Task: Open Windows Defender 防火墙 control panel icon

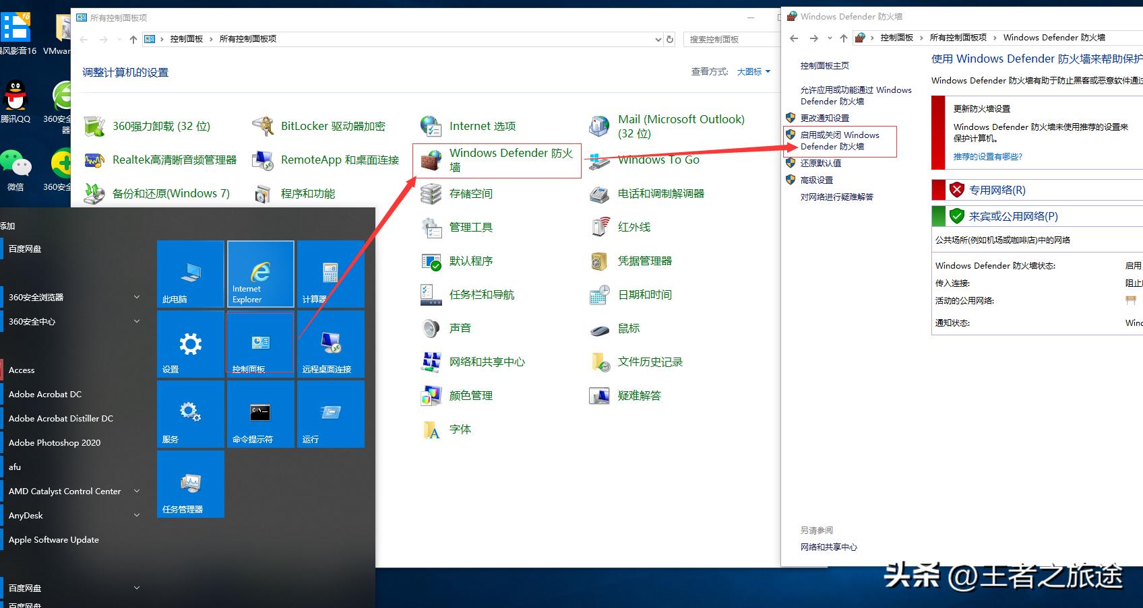Action: coord(431,160)
